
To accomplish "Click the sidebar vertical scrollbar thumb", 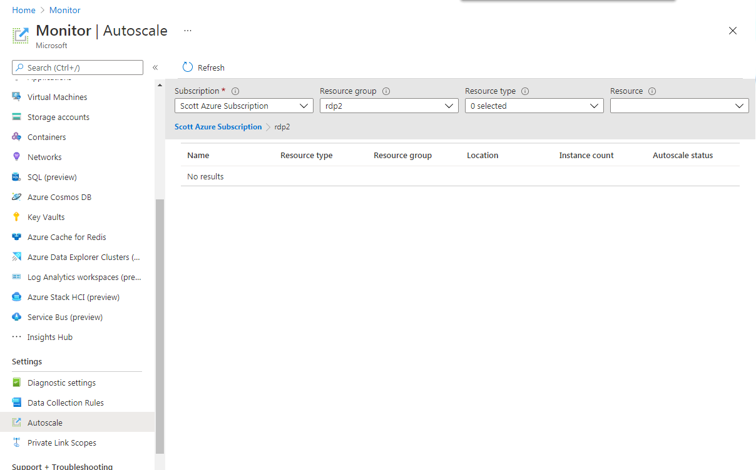I will pyautogui.click(x=160, y=326).
